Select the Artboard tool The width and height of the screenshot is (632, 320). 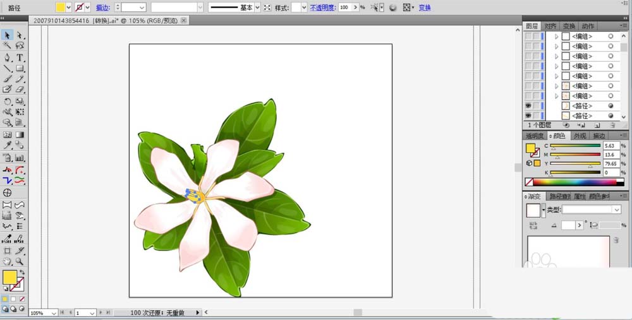7,251
